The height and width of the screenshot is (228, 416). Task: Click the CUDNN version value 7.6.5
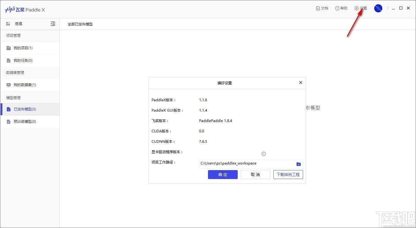[x=203, y=142]
